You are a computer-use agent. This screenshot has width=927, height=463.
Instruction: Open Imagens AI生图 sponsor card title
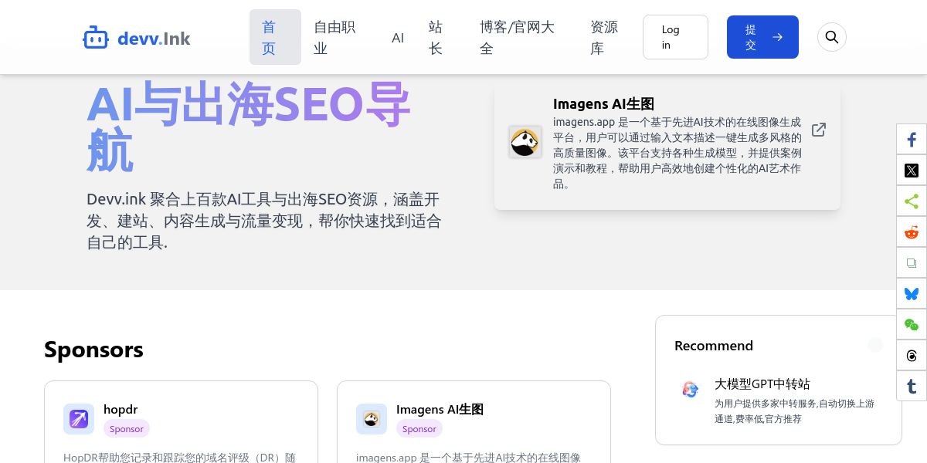[x=440, y=409]
